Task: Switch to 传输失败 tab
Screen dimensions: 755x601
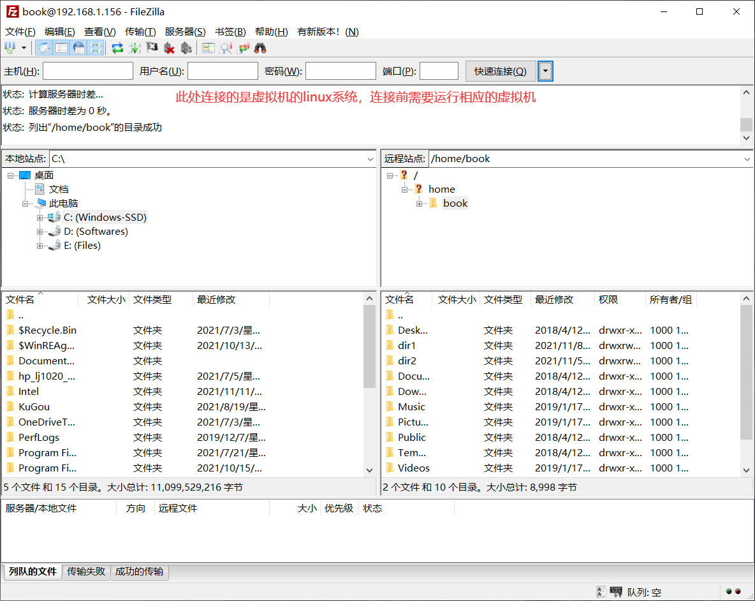Action: [x=85, y=572]
